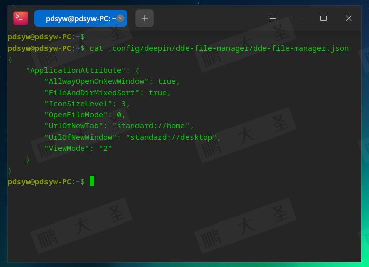Close the pdsyw@pdsyw-PC tab
The height and width of the screenshot is (267, 369).
click(x=120, y=18)
